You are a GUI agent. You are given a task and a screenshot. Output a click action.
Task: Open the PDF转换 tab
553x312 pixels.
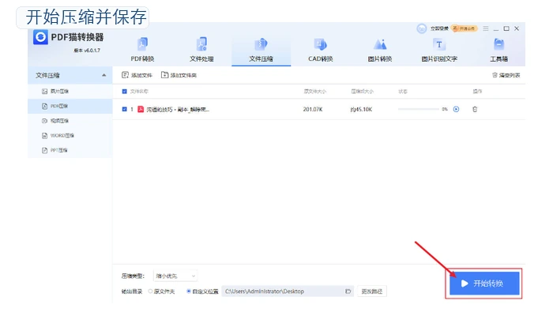pos(142,50)
